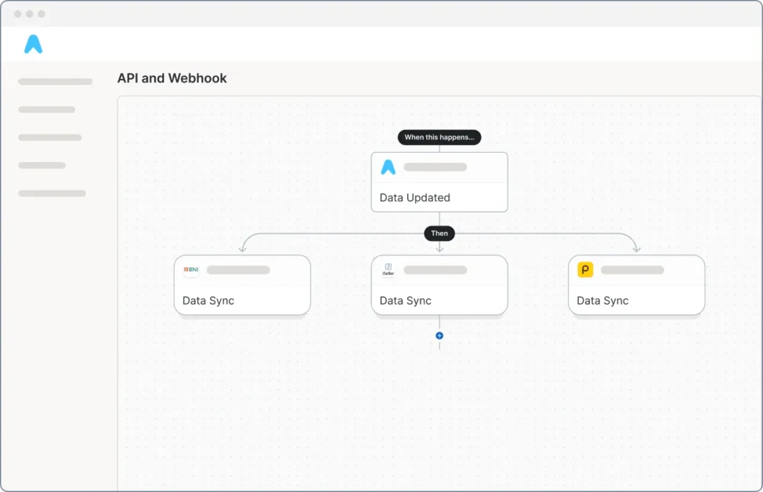Select the fourth sidebar menu item
Screen dimensions: 763x492
pyautogui.click(x=42, y=165)
